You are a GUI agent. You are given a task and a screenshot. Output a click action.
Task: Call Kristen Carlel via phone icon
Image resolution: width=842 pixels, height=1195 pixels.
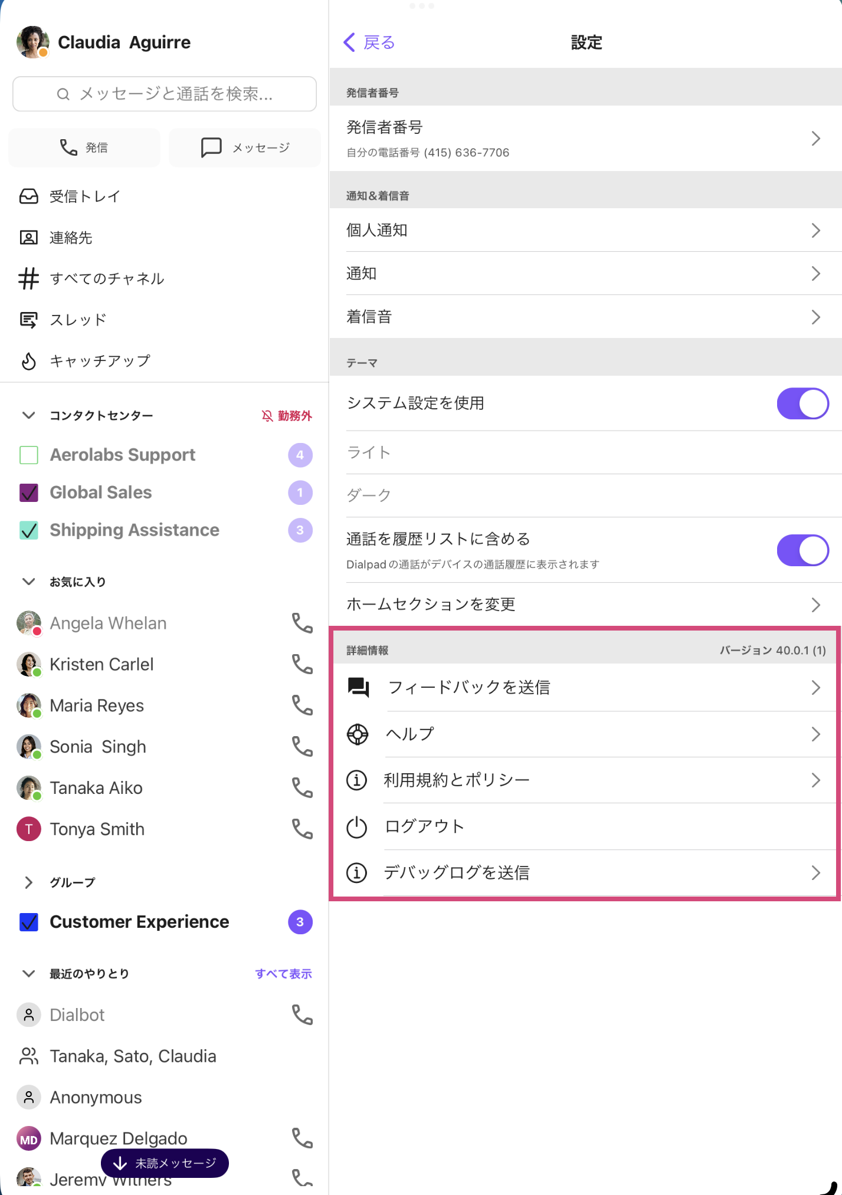[302, 664]
